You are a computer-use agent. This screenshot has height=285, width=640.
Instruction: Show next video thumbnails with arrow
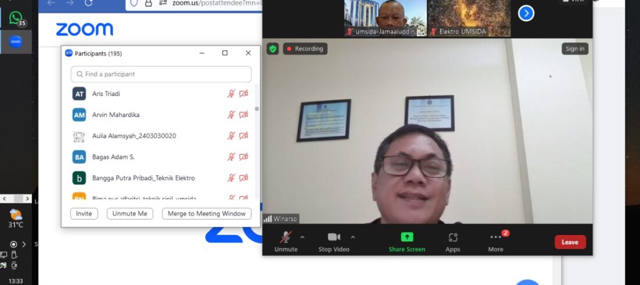point(526,13)
